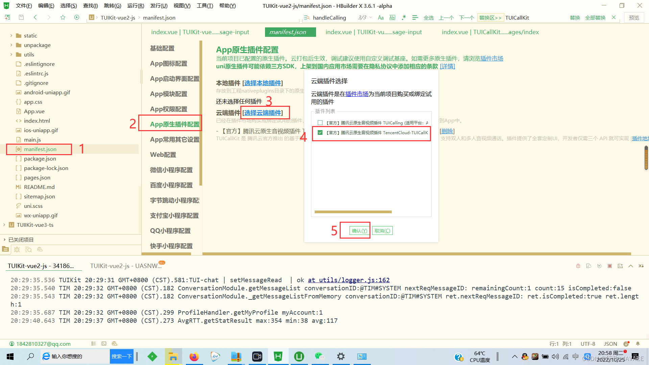The width and height of the screenshot is (649, 365).
Task: Close the find and replace bar
Action: [x=614, y=17]
